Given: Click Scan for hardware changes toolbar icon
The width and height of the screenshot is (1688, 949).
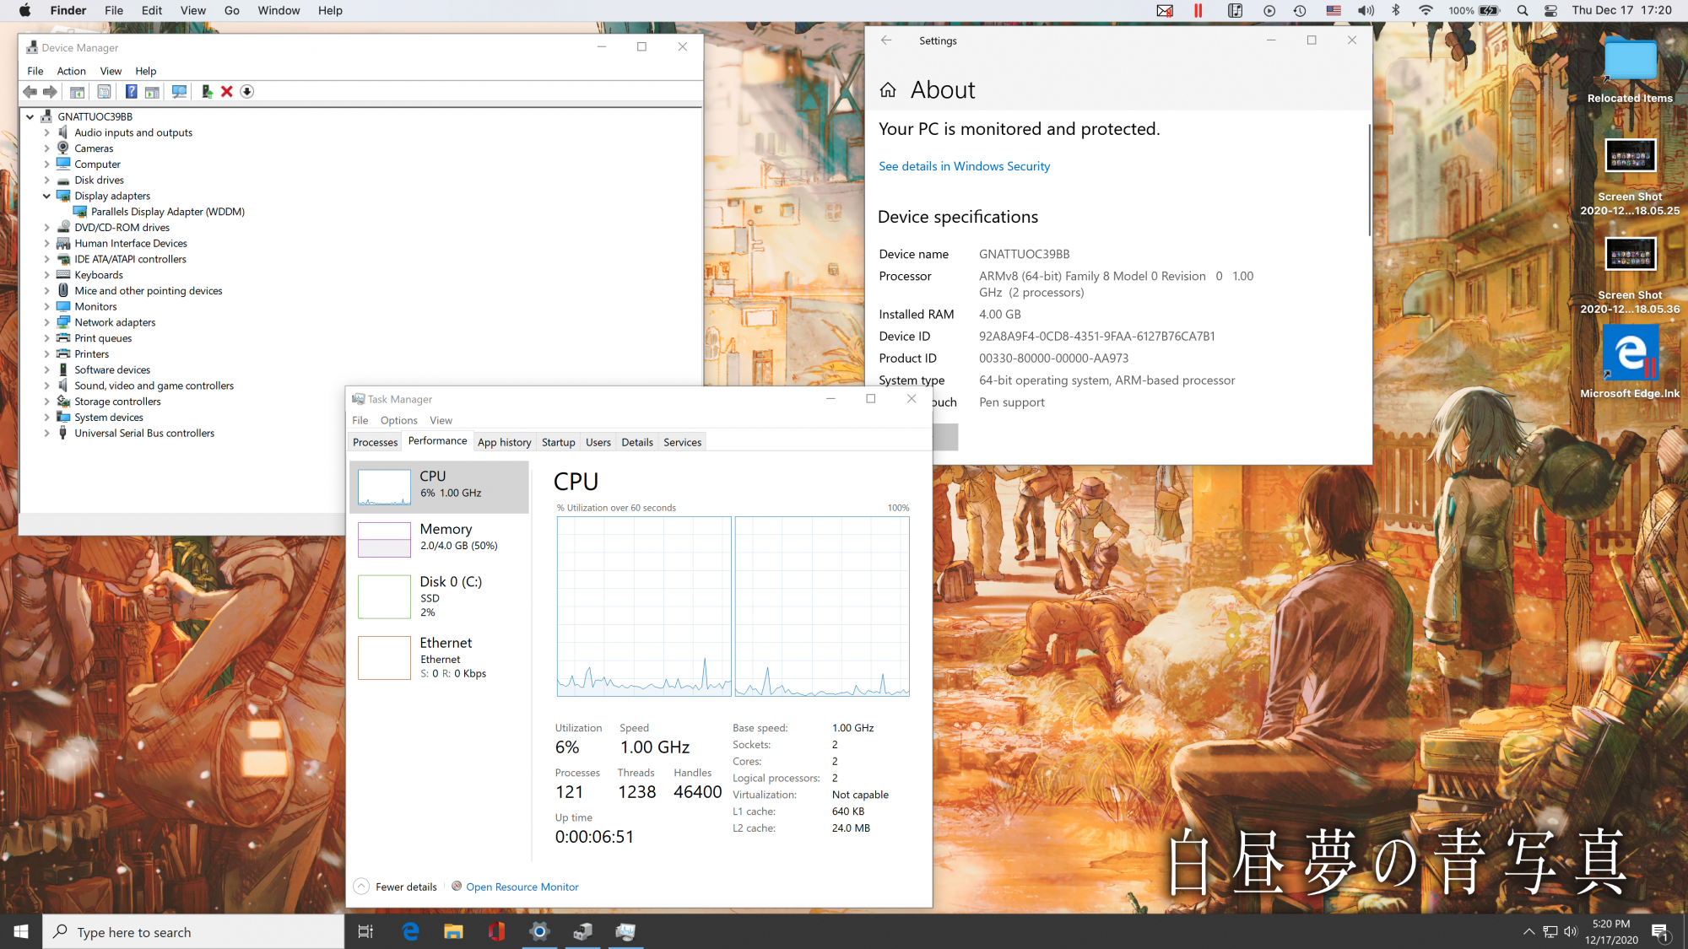Looking at the screenshot, I should point(179,92).
